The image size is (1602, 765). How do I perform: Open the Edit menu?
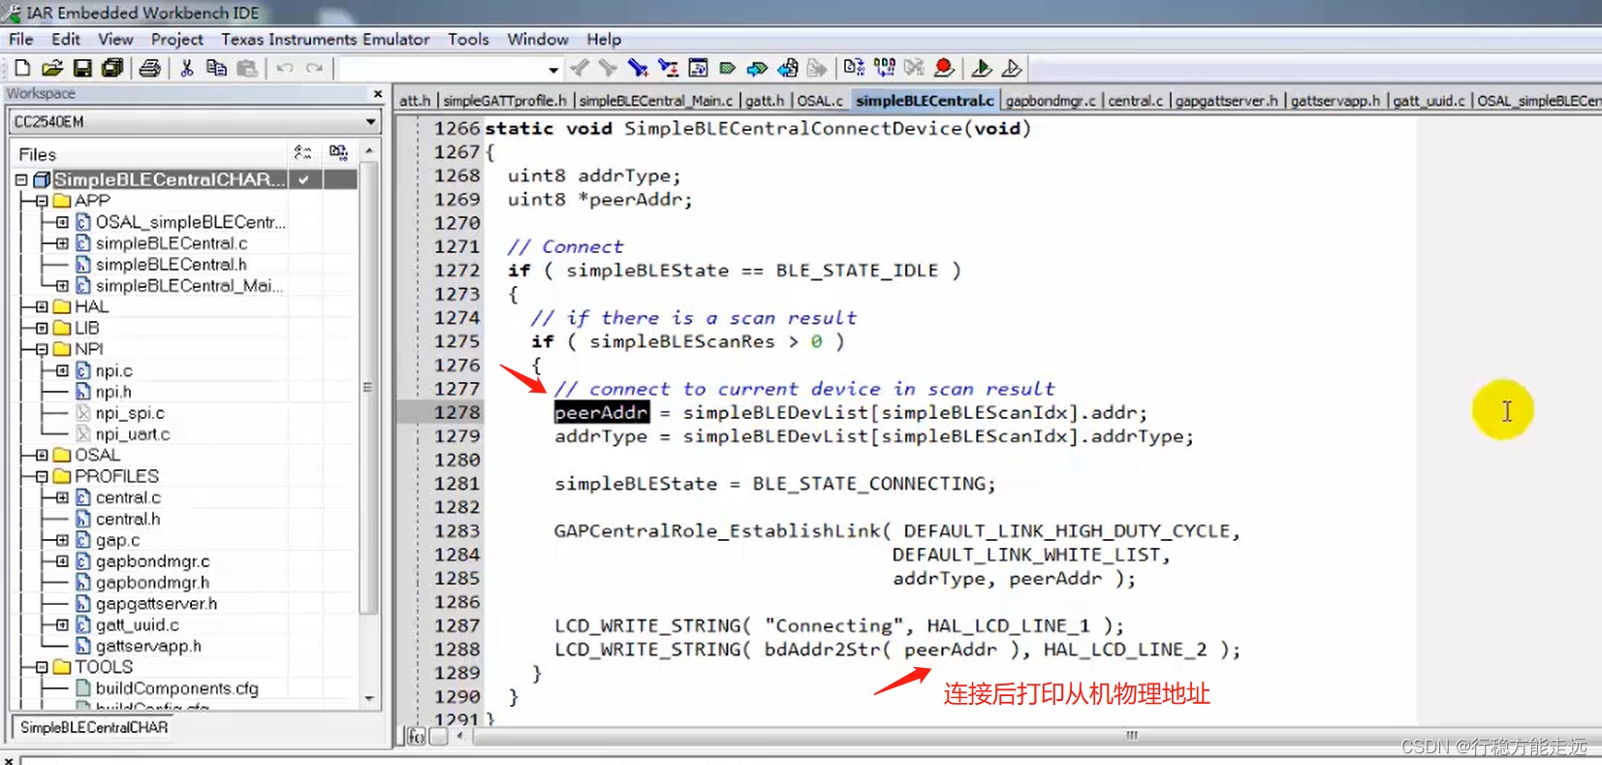pyautogui.click(x=66, y=39)
